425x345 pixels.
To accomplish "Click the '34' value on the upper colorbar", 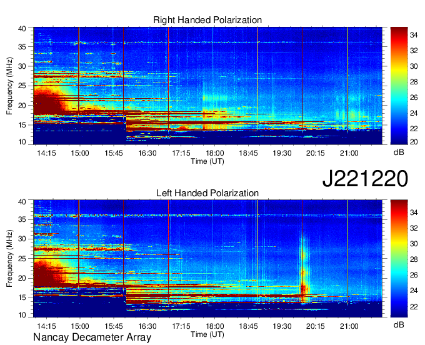I will pyautogui.click(x=414, y=35).
